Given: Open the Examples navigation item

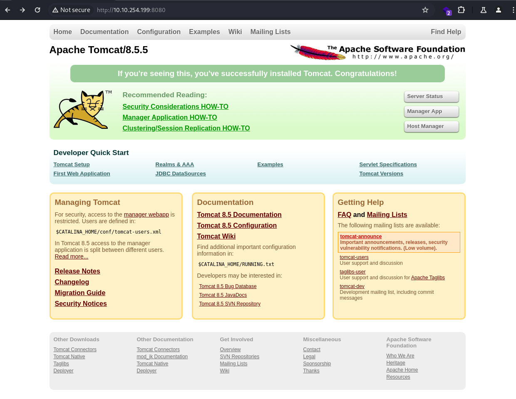Looking at the screenshot, I should tap(204, 32).
